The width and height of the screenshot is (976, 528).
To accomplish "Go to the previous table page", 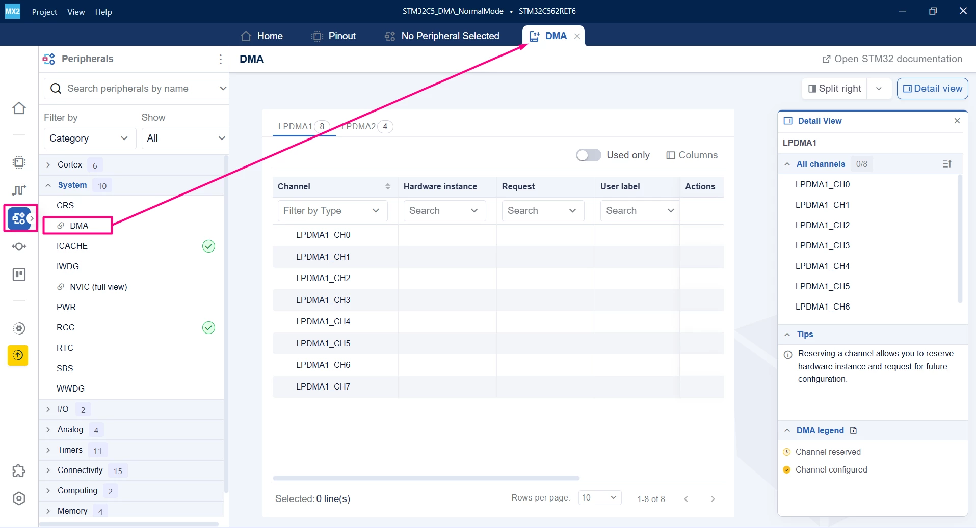I will coord(686,499).
